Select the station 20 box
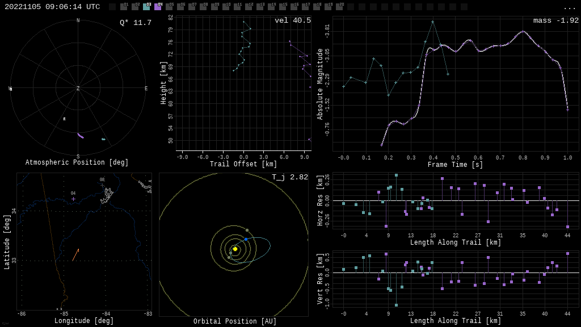Viewport: 581px width, 327px height. tap(339, 7)
